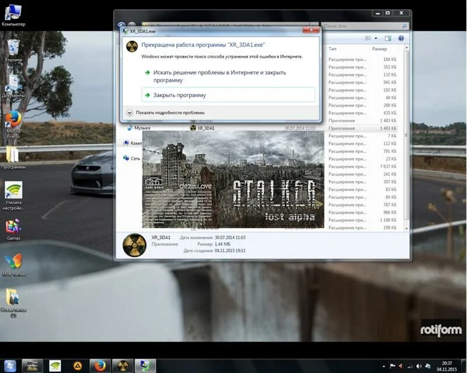The height and width of the screenshot is (373, 467).
Task: Change the view with Explorer view icon
Action: point(368,39)
